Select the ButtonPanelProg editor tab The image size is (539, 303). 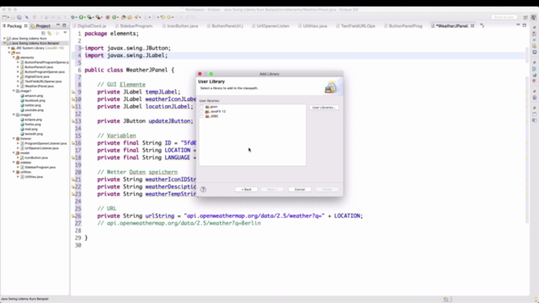pos(403,26)
